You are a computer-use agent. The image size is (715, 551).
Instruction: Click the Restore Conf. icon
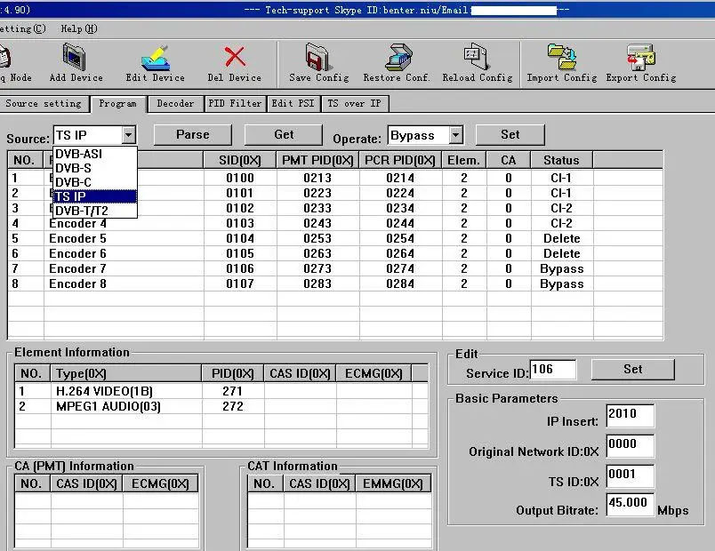[397, 59]
